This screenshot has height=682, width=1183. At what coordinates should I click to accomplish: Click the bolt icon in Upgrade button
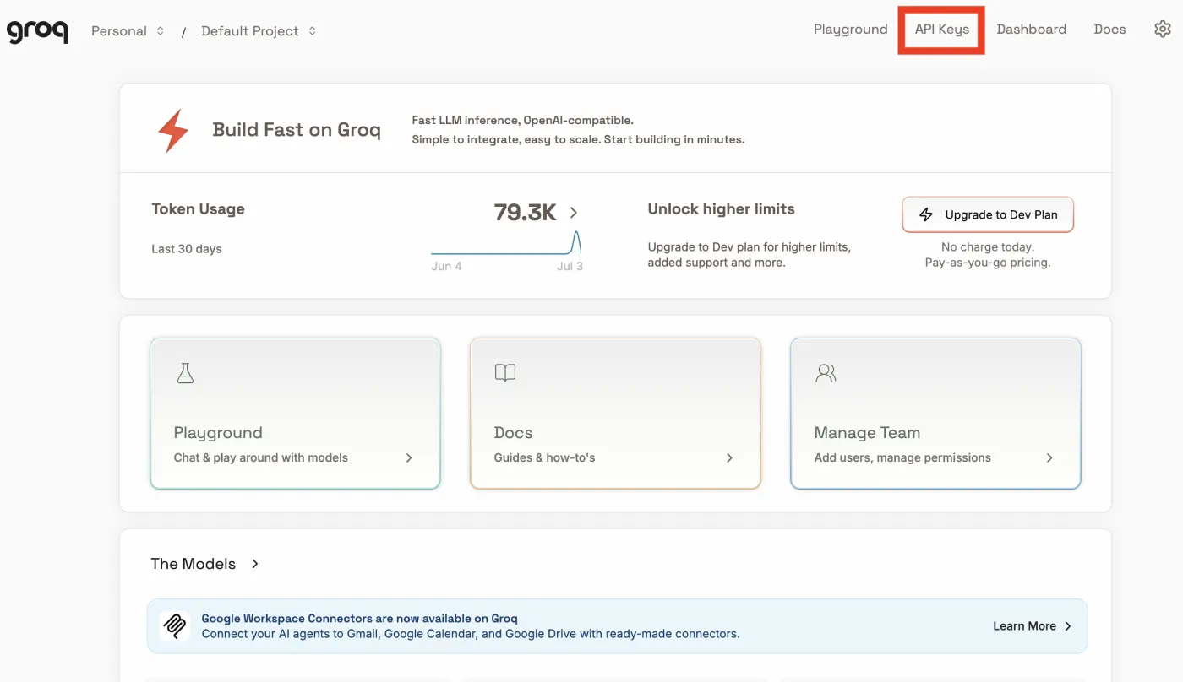926,214
